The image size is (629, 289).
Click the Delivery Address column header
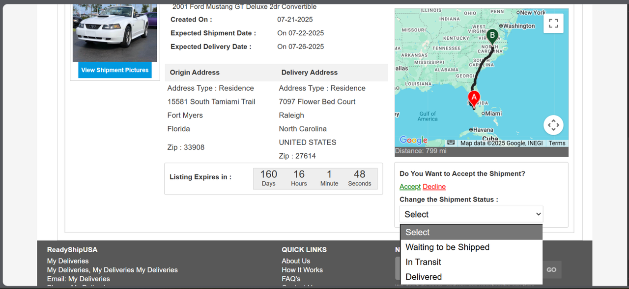click(x=310, y=72)
